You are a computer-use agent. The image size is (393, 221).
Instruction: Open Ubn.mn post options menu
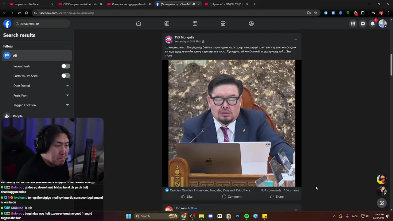(x=295, y=210)
